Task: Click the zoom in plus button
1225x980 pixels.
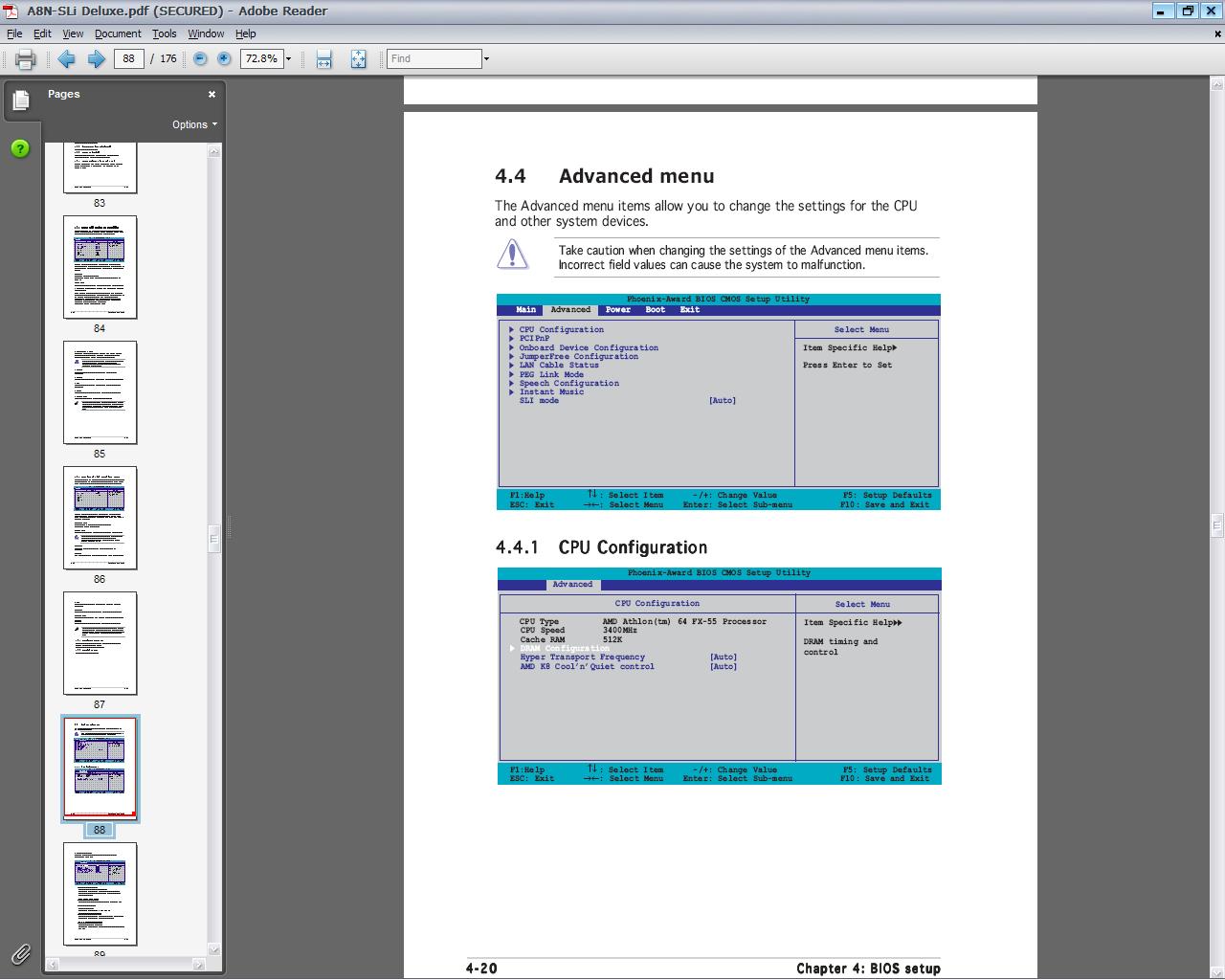Action: 224,59
